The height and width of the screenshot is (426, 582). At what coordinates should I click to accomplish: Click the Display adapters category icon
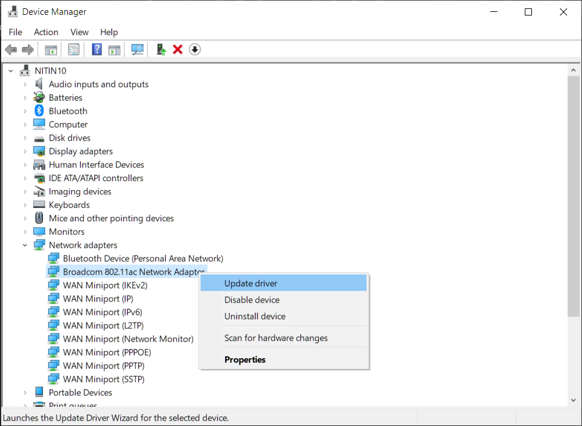coord(39,151)
